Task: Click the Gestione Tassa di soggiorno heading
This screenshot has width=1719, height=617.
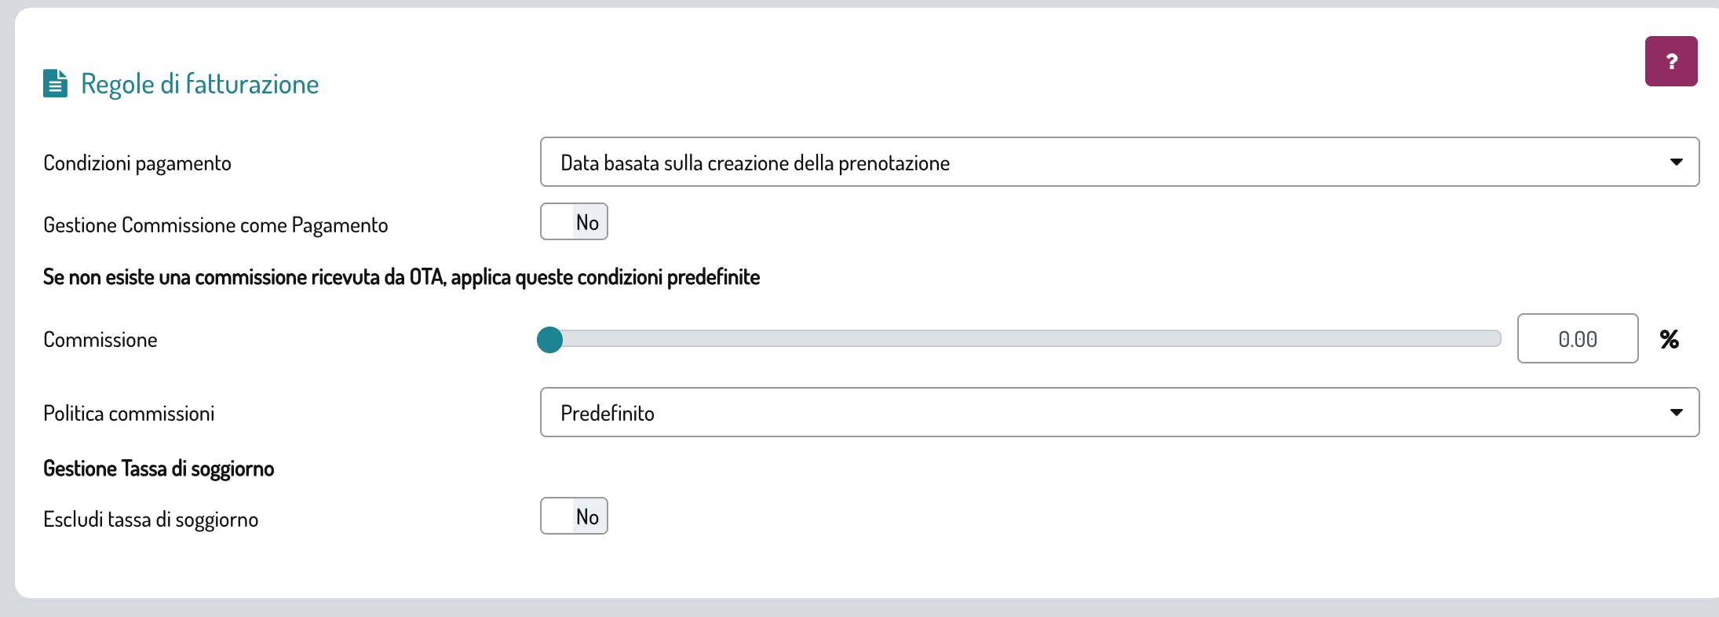Action: (159, 469)
